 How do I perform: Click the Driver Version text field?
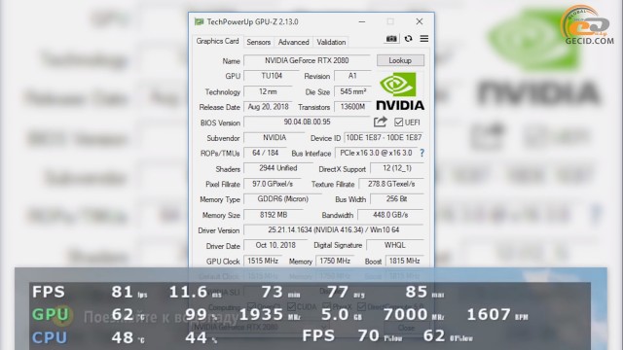point(333,230)
